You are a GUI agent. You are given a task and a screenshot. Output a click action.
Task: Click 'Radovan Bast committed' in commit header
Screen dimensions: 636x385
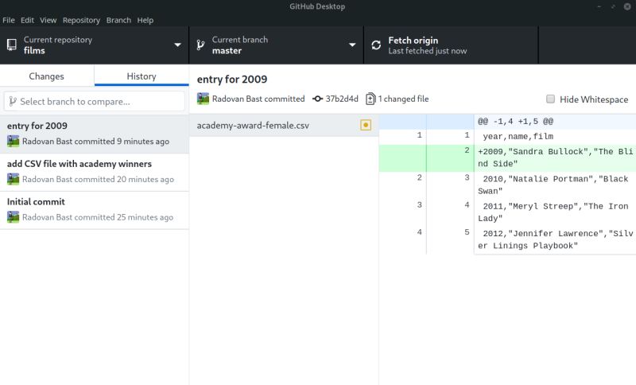[x=258, y=99]
